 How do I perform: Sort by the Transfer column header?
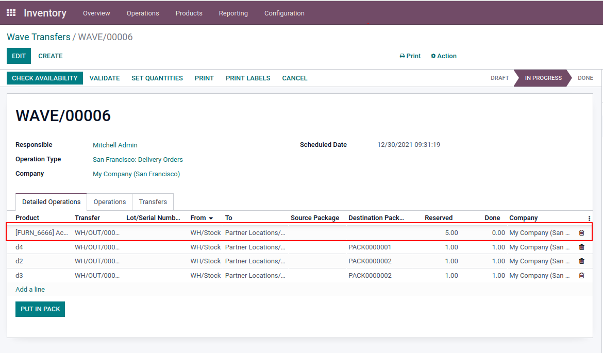[87, 218]
